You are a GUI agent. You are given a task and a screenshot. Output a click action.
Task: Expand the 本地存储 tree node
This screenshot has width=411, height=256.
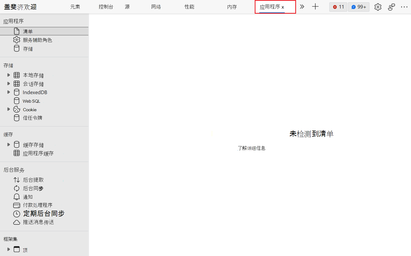[x=9, y=75]
